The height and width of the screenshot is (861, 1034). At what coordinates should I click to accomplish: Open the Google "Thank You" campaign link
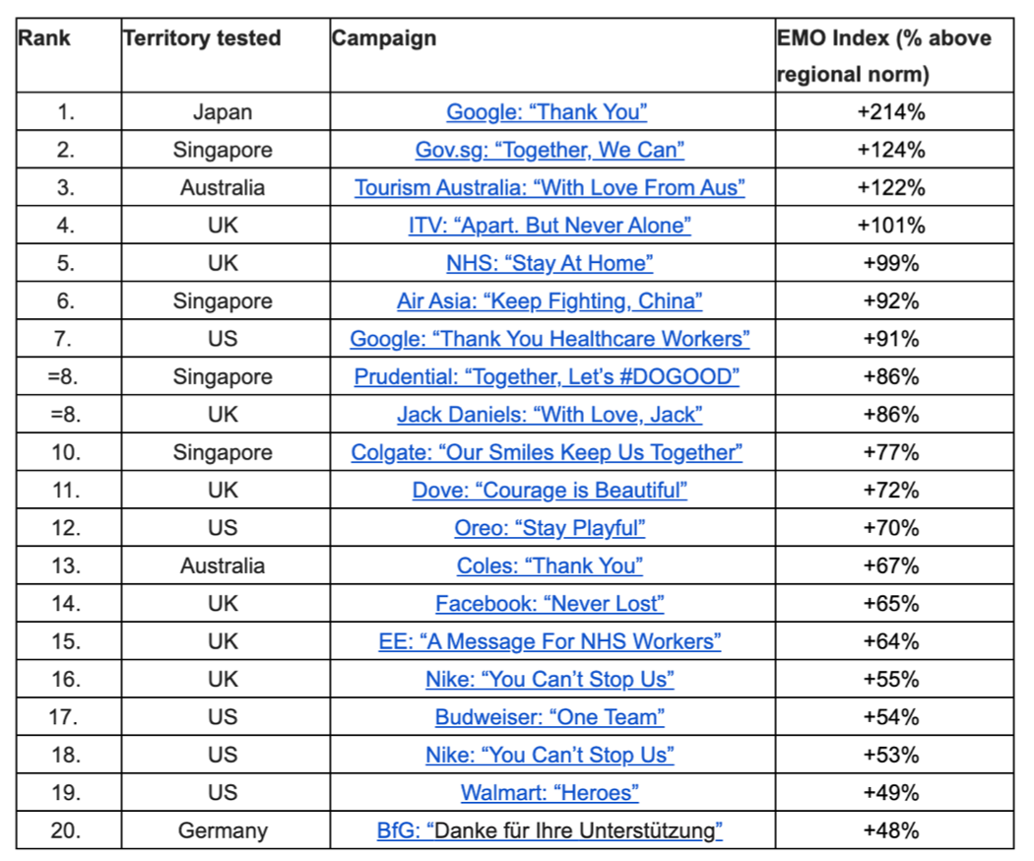coord(547,112)
